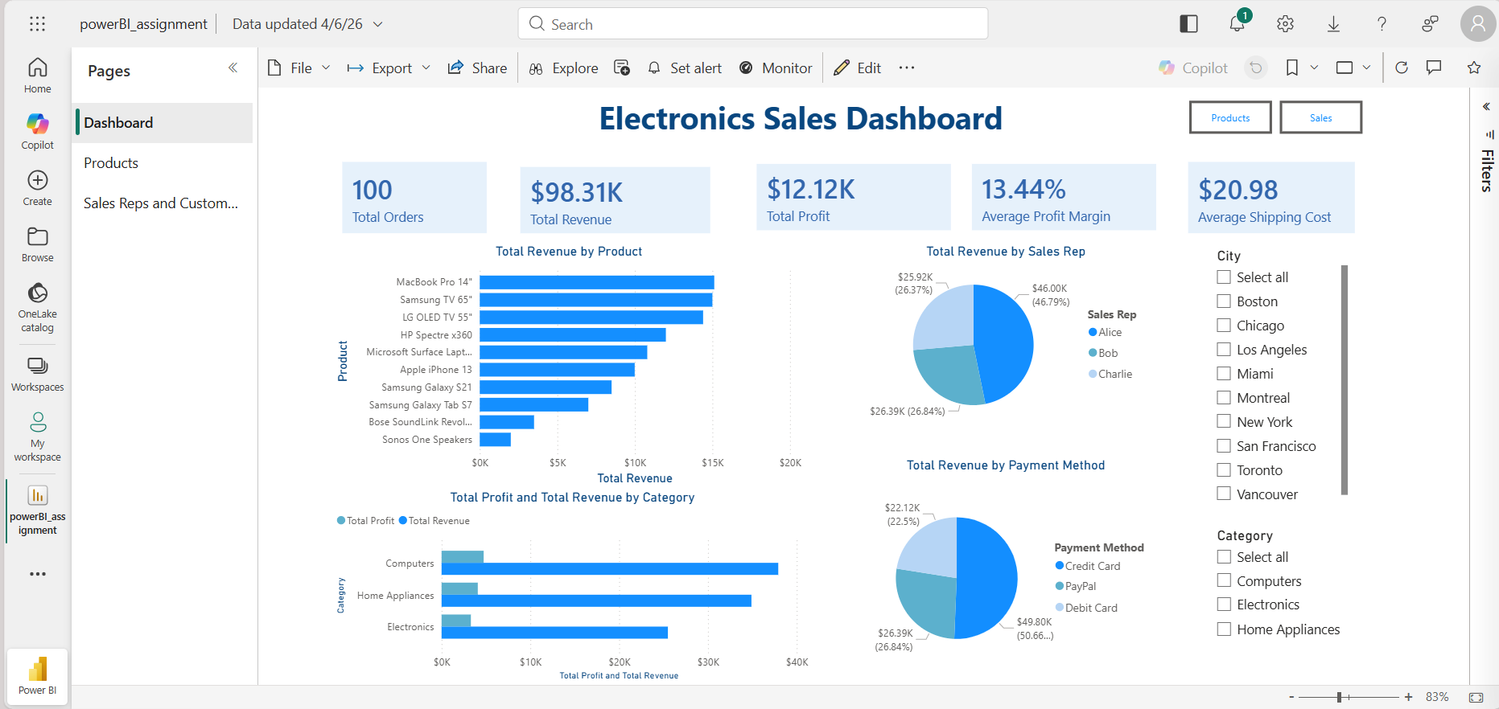Select the MacBook Pro 14" revenue bar
1499x709 pixels.
(x=597, y=282)
